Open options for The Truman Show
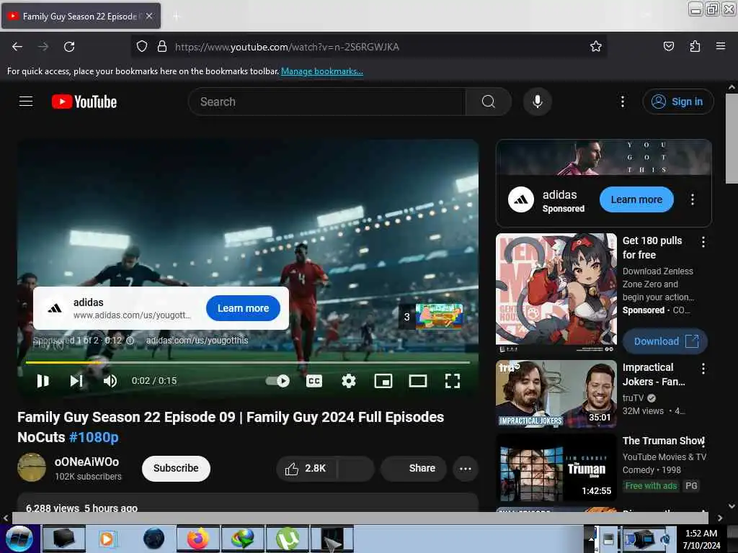The image size is (738, 553). click(x=703, y=442)
